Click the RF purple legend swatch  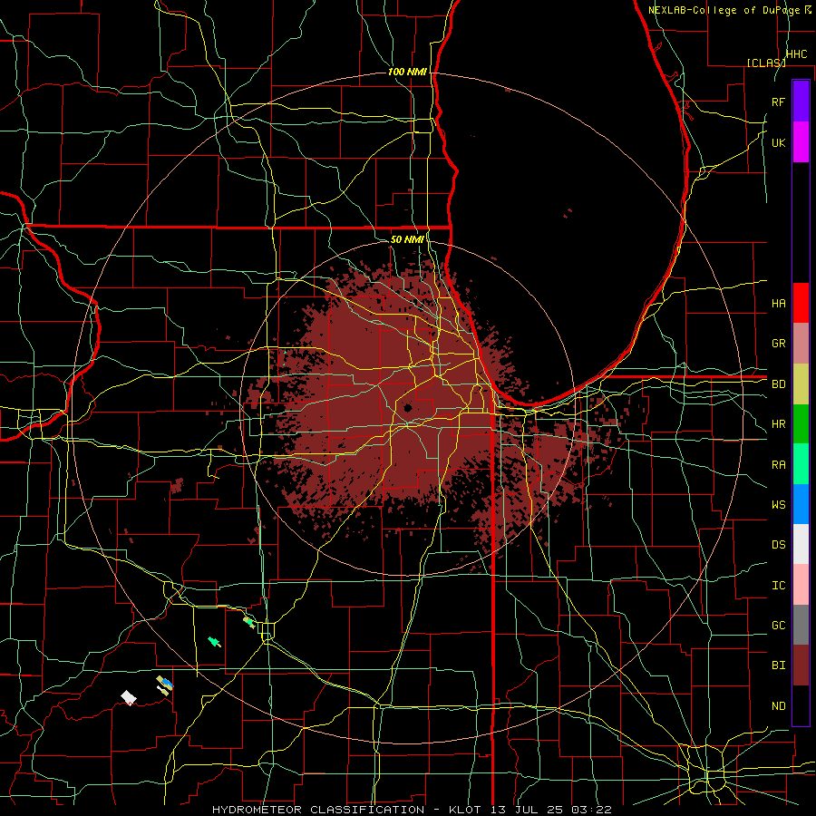pyautogui.click(x=801, y=102)
